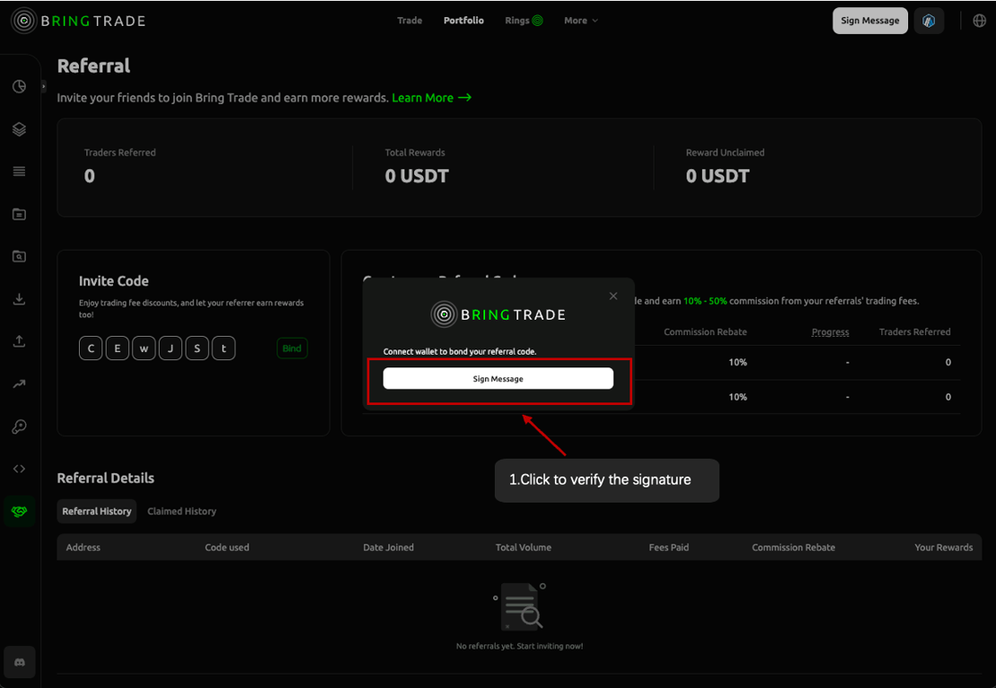Click the Bring Trade logo in header
Screen dimensions: 996x688
click(78, 21)
